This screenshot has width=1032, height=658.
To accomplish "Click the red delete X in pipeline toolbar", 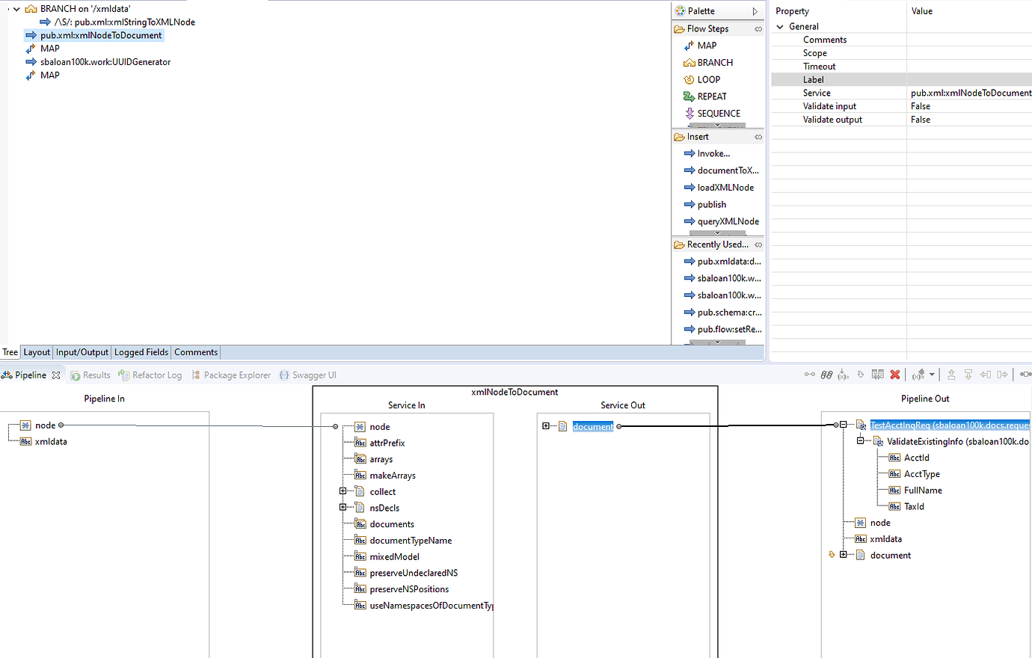I will pos(895,375).
